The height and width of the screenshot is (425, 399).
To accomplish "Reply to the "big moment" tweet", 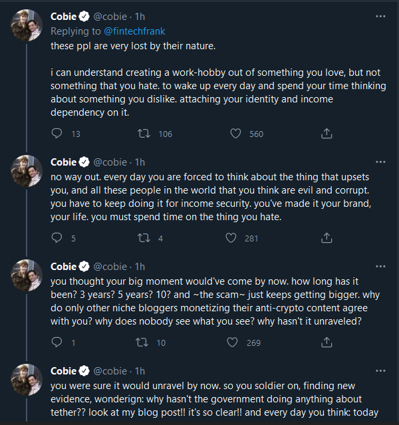I will pyautogui.click(x=57, y=343).
